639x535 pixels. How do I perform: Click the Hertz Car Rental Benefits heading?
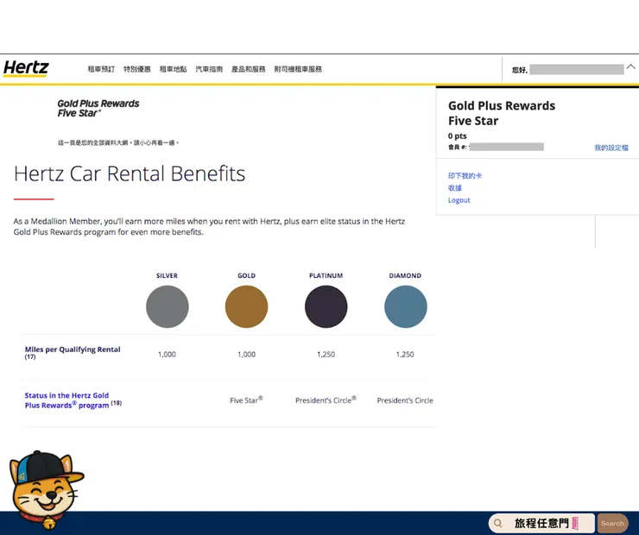pyautogui.click(x=130, y=173)
